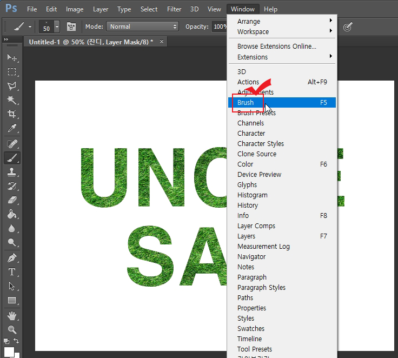Open the View menu
Viewport: 398px width, 358px height.
[214, 9]
